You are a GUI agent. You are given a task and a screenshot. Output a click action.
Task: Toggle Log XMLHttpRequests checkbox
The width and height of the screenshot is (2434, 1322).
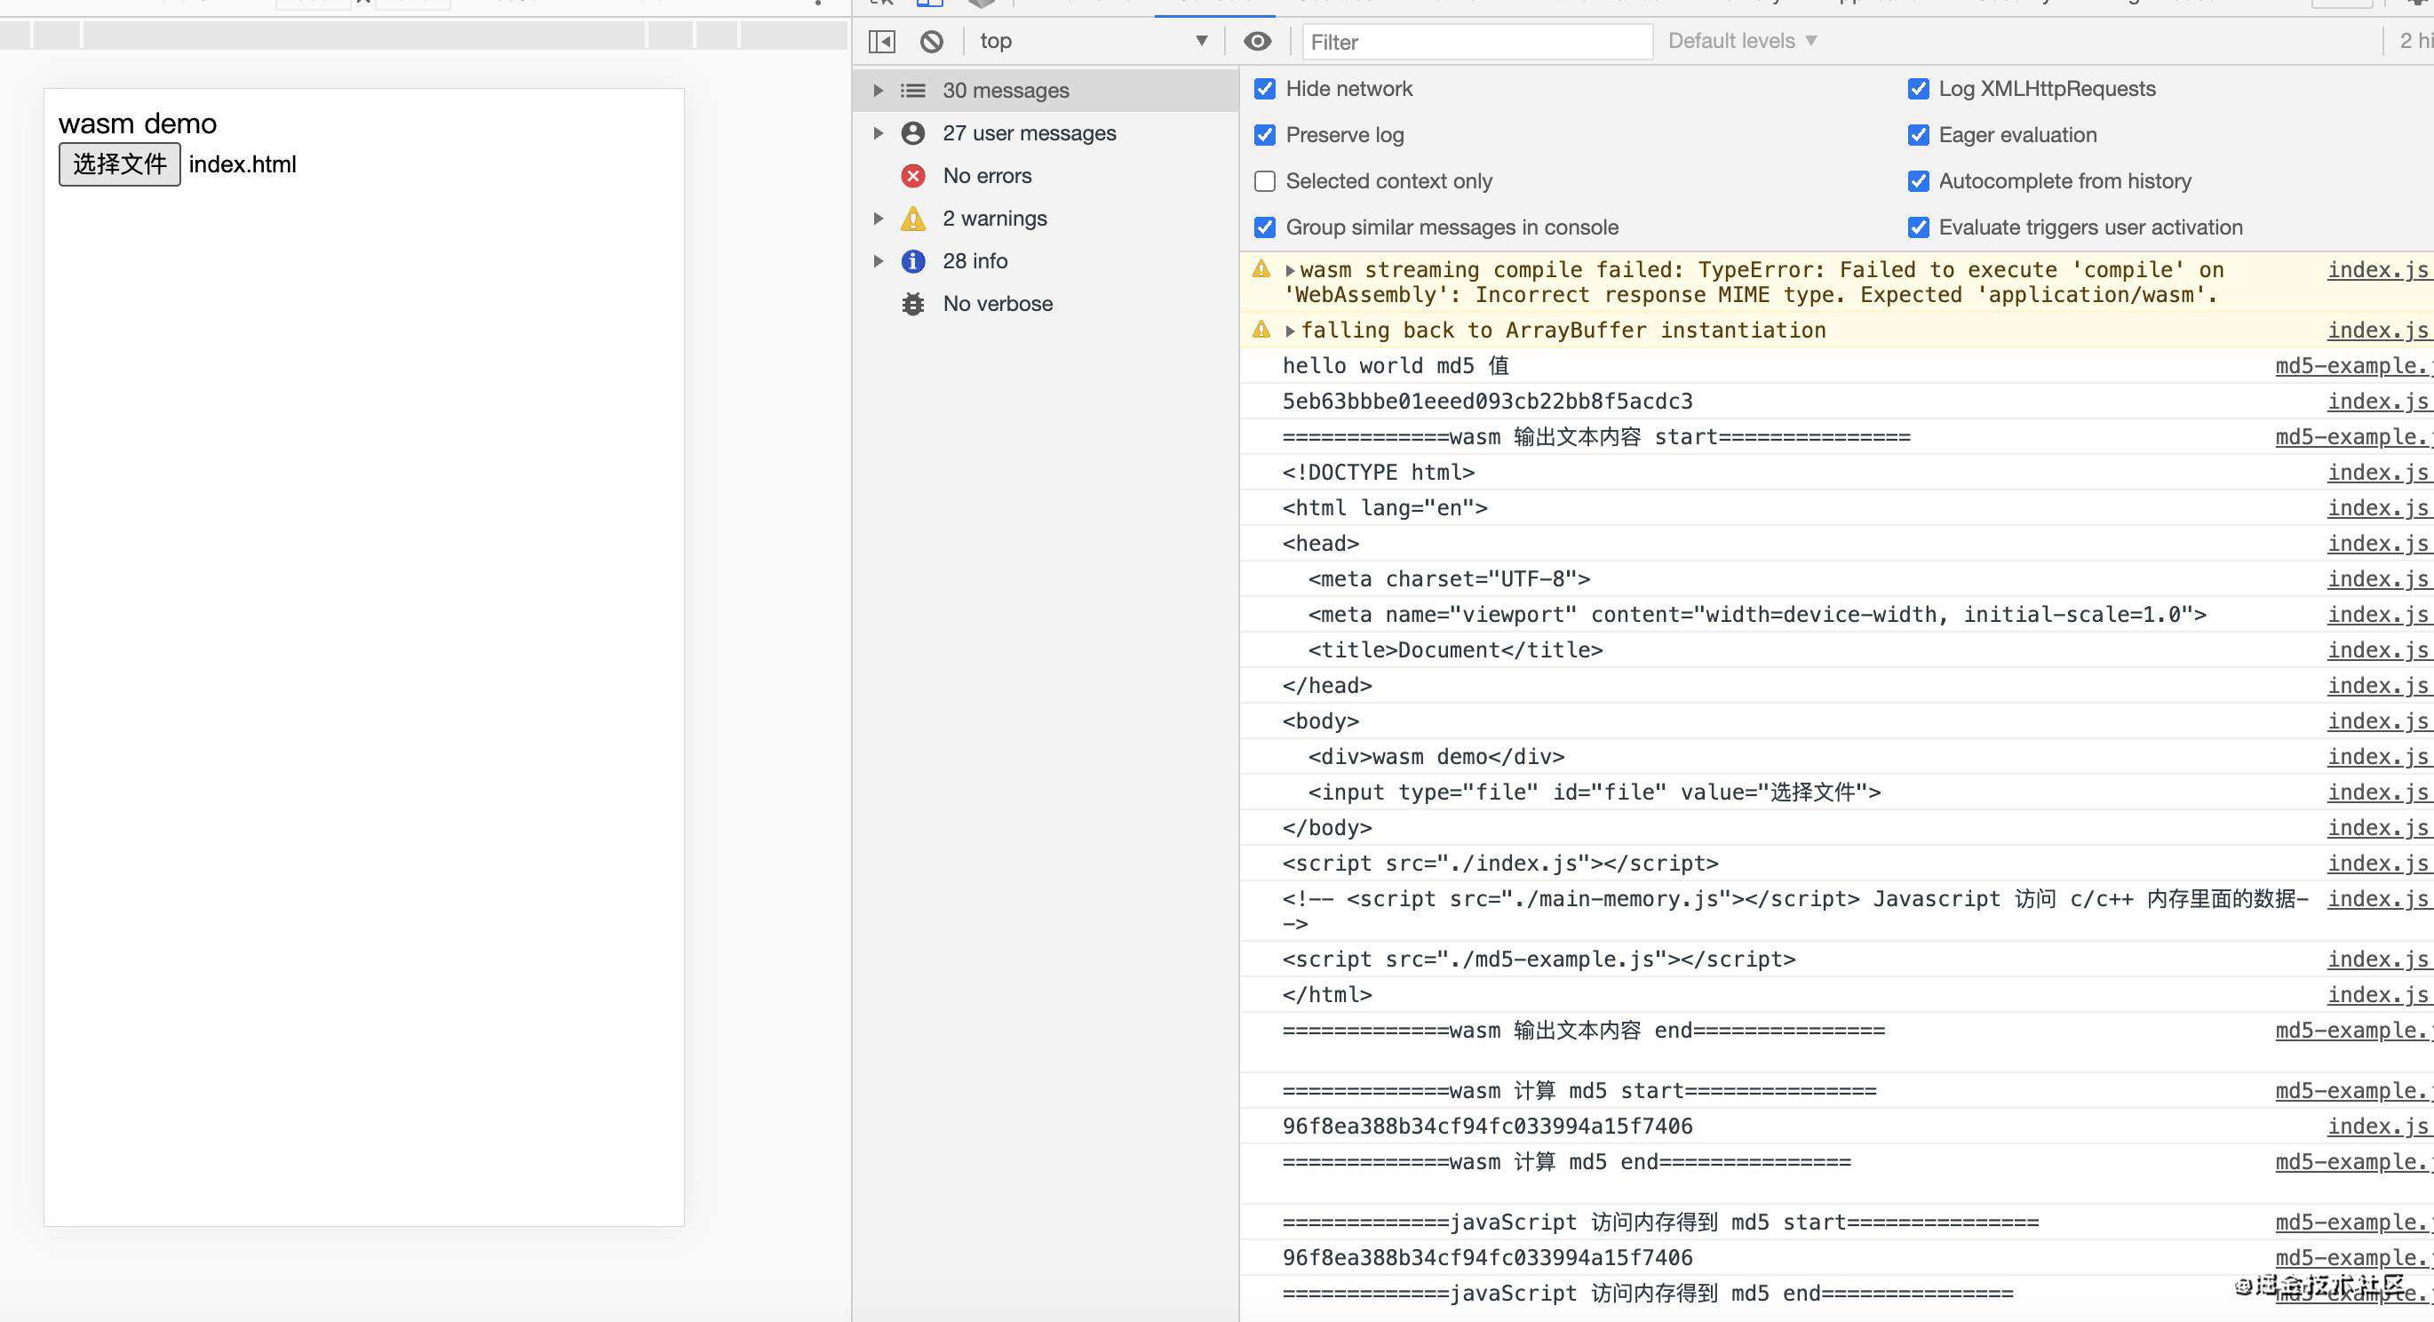pos(1918,89)
